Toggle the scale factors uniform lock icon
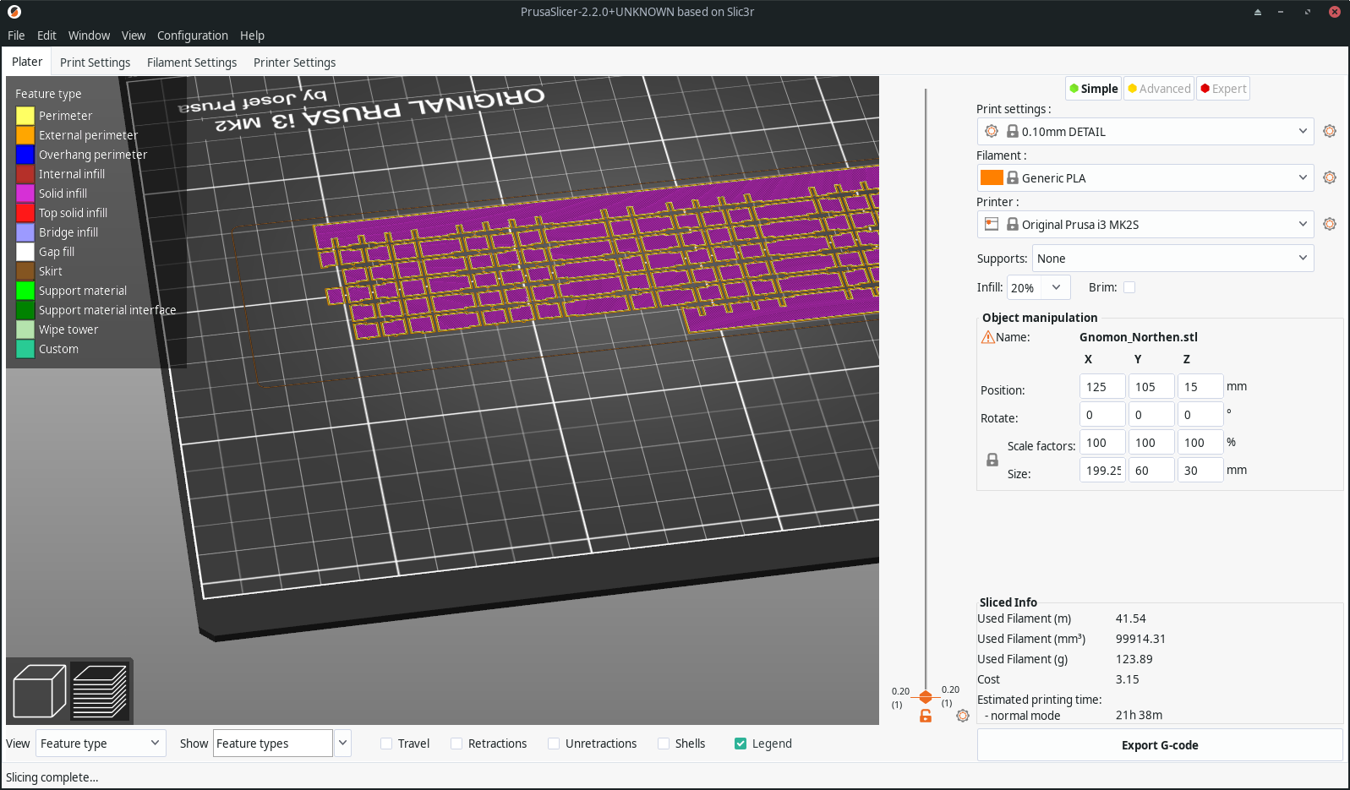 tap(992, 460)
